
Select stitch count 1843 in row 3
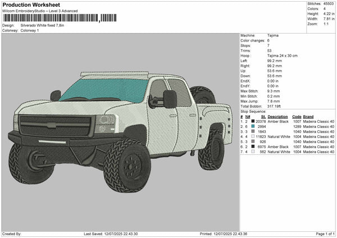tap(262, 131)
